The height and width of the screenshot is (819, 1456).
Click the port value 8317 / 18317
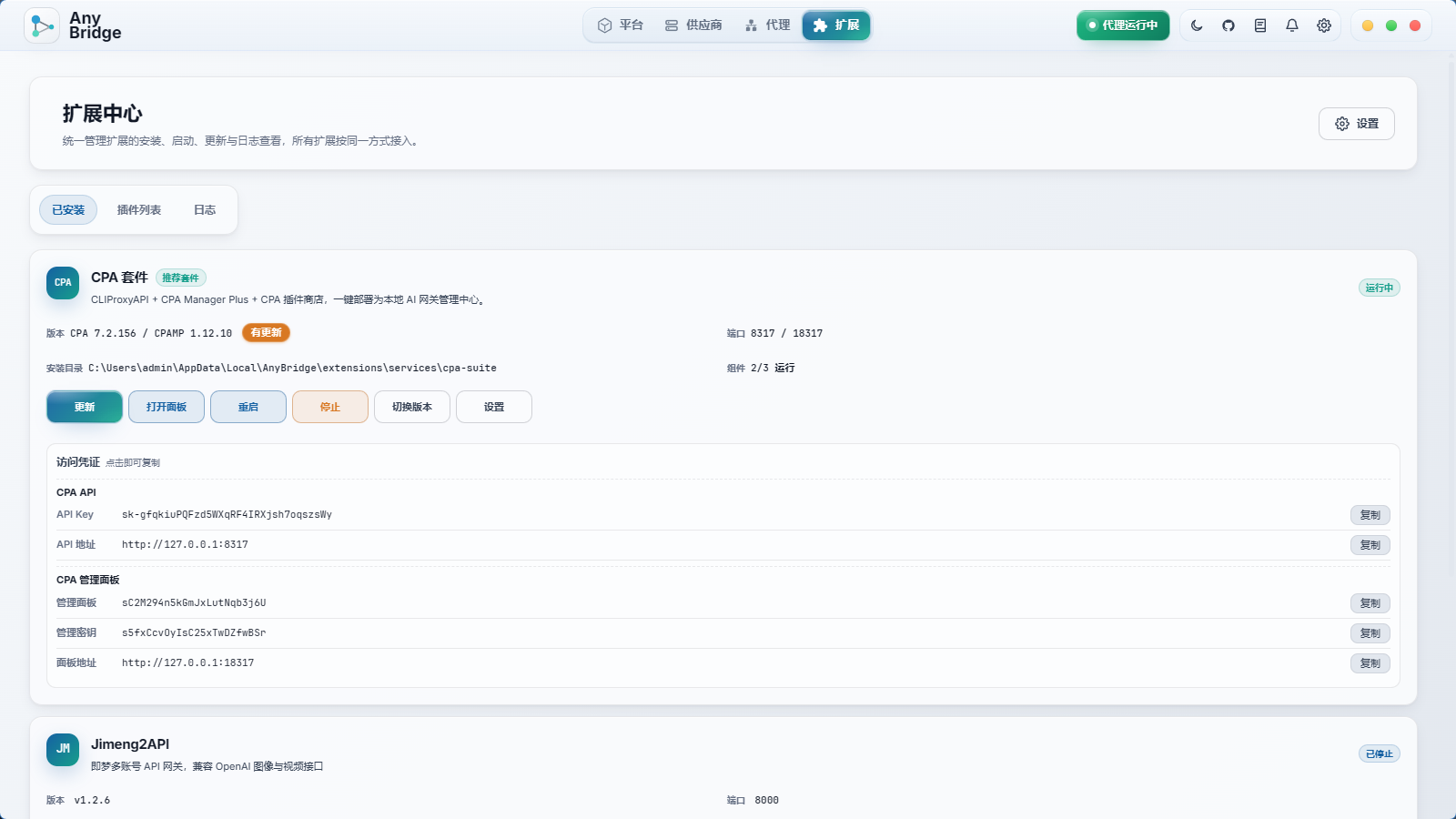786,334
